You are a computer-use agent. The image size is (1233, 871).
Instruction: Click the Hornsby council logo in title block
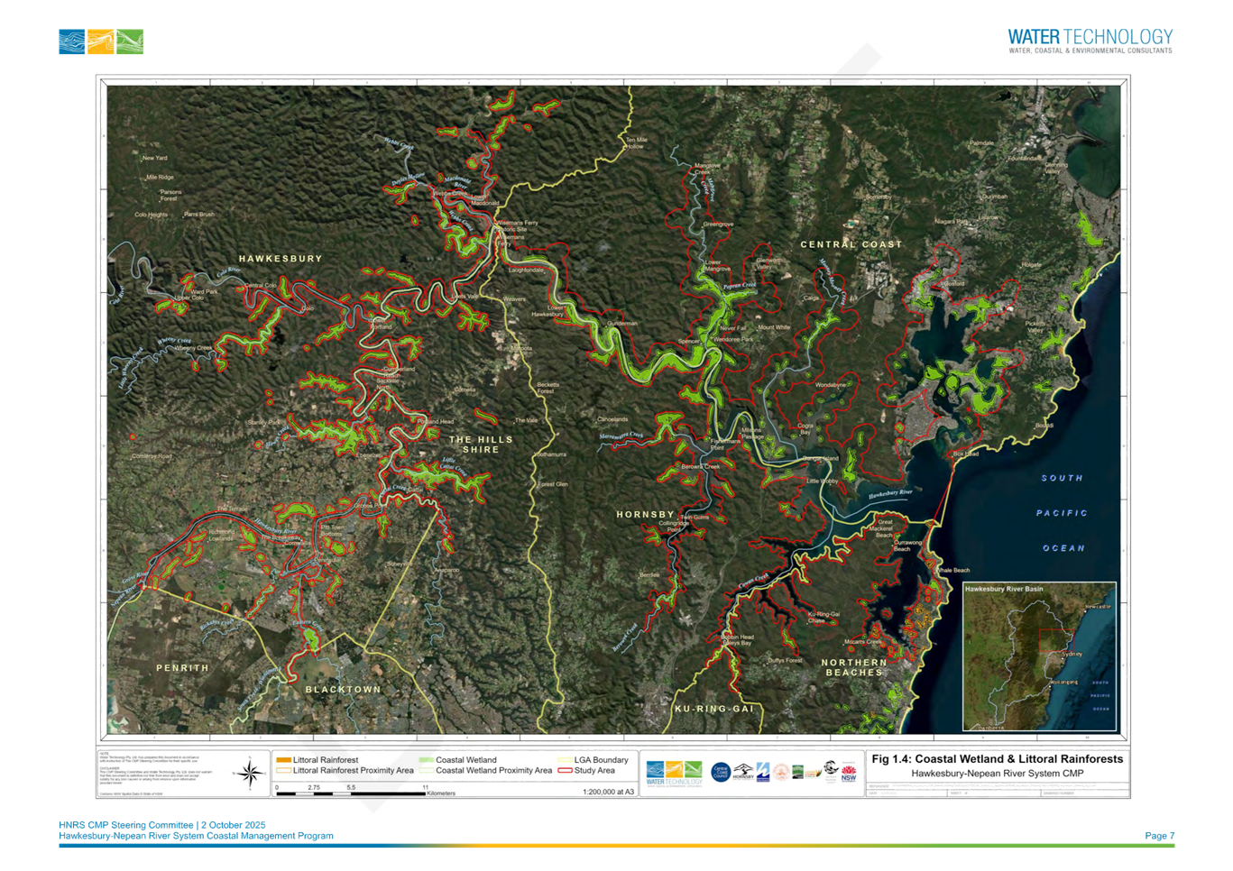742,773
